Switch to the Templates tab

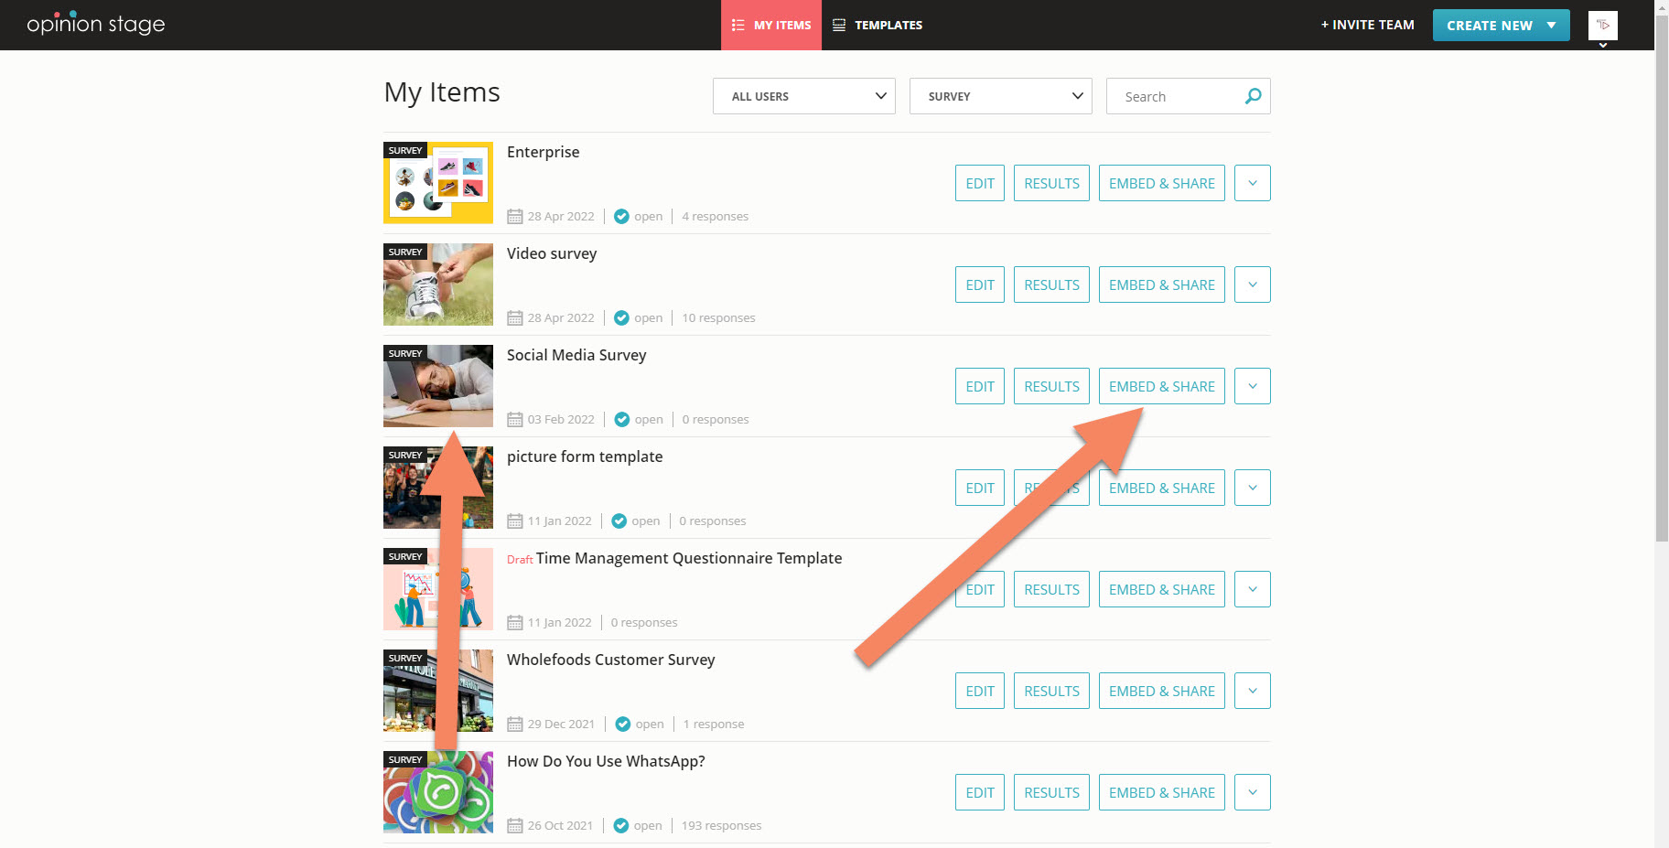878,25
